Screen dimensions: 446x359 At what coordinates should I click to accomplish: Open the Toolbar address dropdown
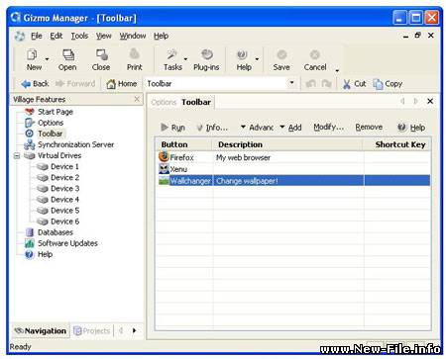coord(291,82)
